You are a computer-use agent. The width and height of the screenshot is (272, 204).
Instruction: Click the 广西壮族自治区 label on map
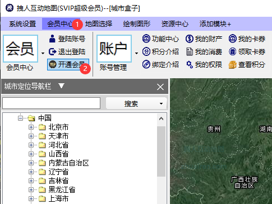[x=245, y=183]
